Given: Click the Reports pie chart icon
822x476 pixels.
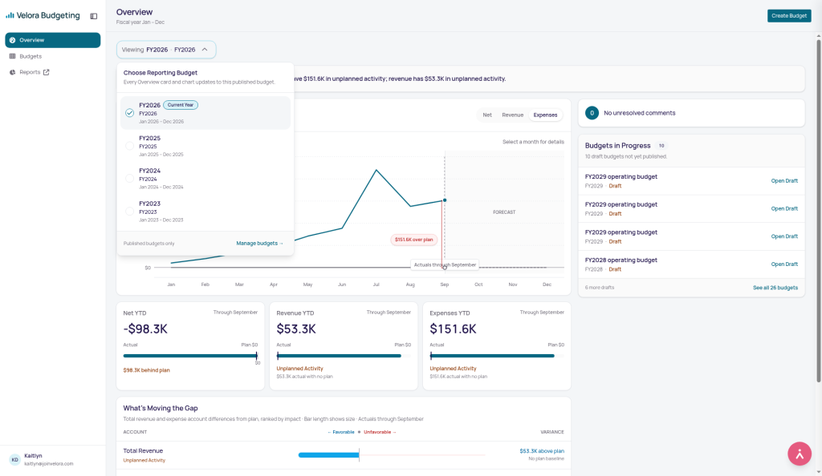Looking at the screenshot, I should (x=13, y=72).
